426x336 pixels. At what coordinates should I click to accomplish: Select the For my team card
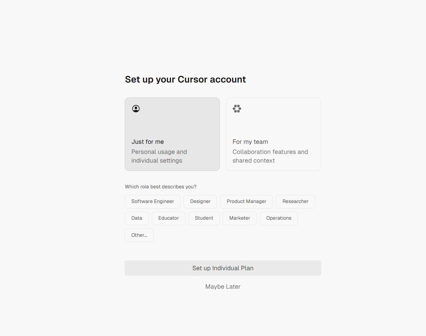[273, 134]
